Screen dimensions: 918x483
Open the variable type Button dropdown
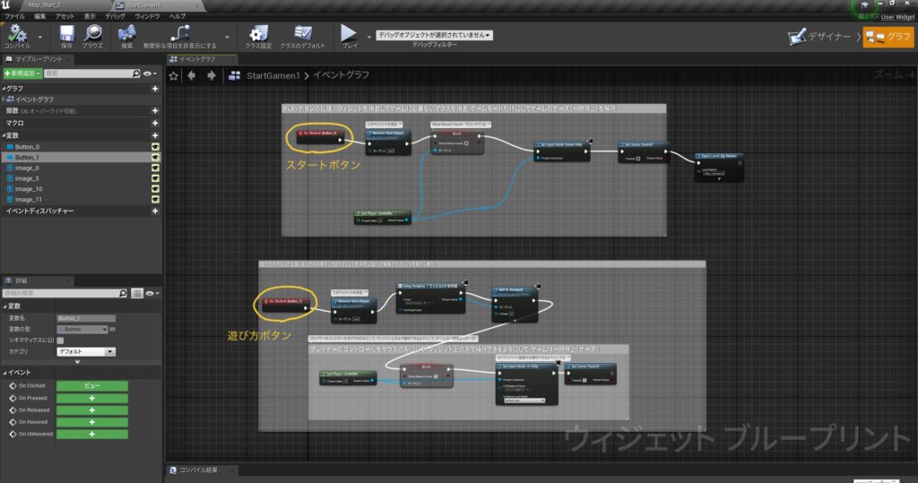[x=84, y=329]
